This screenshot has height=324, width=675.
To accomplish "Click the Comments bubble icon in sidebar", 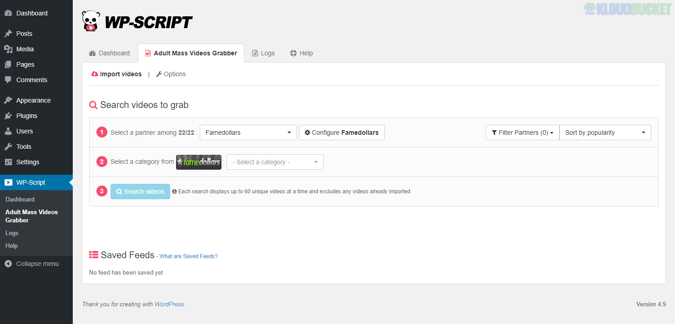I will [x=8, y=80].
